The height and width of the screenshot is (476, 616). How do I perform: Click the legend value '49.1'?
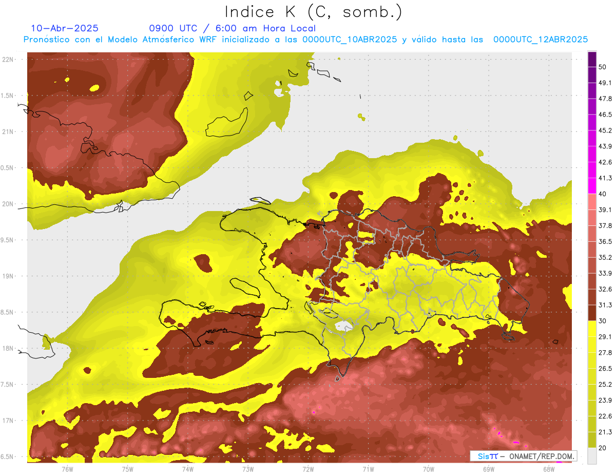605,83
